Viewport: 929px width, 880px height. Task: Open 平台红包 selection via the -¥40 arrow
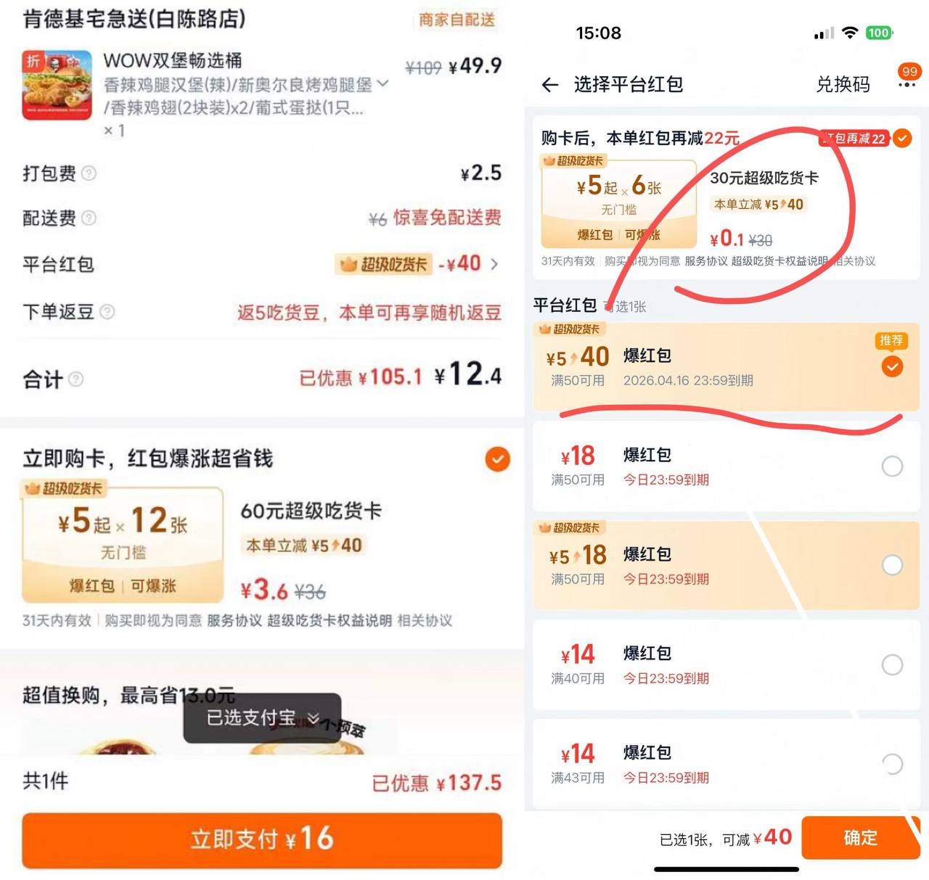pyautogui.click(x=494, y=264)
